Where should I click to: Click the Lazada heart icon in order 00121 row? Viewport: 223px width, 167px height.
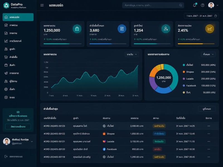[x=104, y=141]
